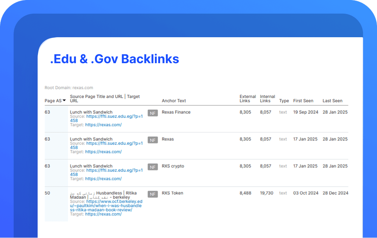Click the Internal Links column header
Screen dimensions: 377x238
[268, 99]
